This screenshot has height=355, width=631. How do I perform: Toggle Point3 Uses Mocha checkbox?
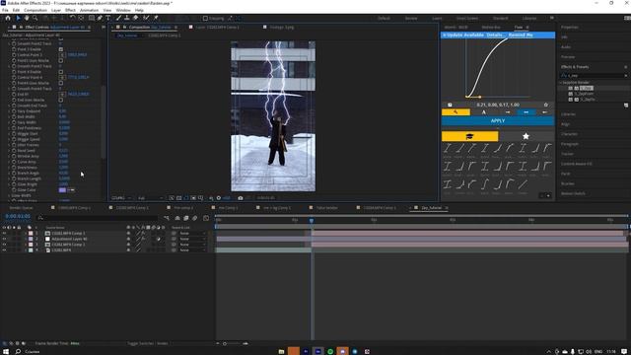click(x=61, y=60)
